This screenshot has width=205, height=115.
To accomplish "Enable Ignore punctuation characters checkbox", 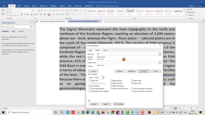I will pyautogui.click(x=132, y=88).
